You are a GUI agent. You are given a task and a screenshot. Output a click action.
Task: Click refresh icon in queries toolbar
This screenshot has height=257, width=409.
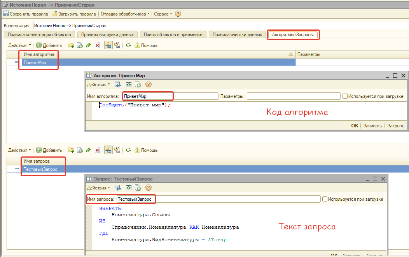(x=128, y=150)
